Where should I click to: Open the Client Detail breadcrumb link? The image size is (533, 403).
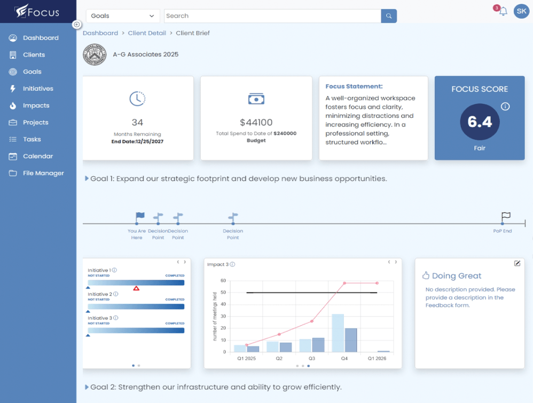pyautogui.click(x=147, y=33)
